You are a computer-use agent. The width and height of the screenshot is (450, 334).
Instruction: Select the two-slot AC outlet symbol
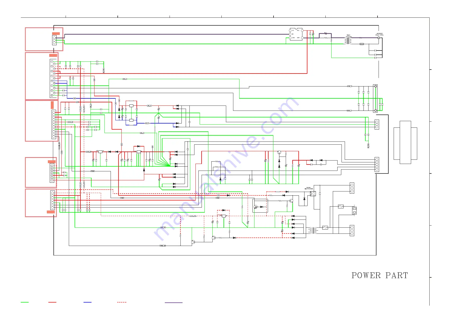354,211
